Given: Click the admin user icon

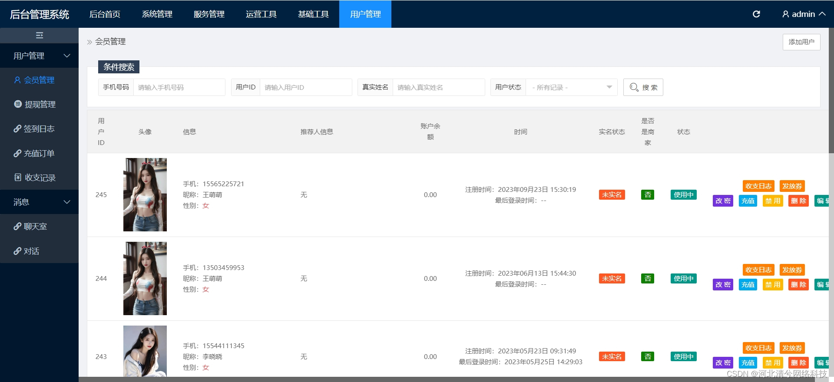Looking at the screenshot, I should point(785,14).
